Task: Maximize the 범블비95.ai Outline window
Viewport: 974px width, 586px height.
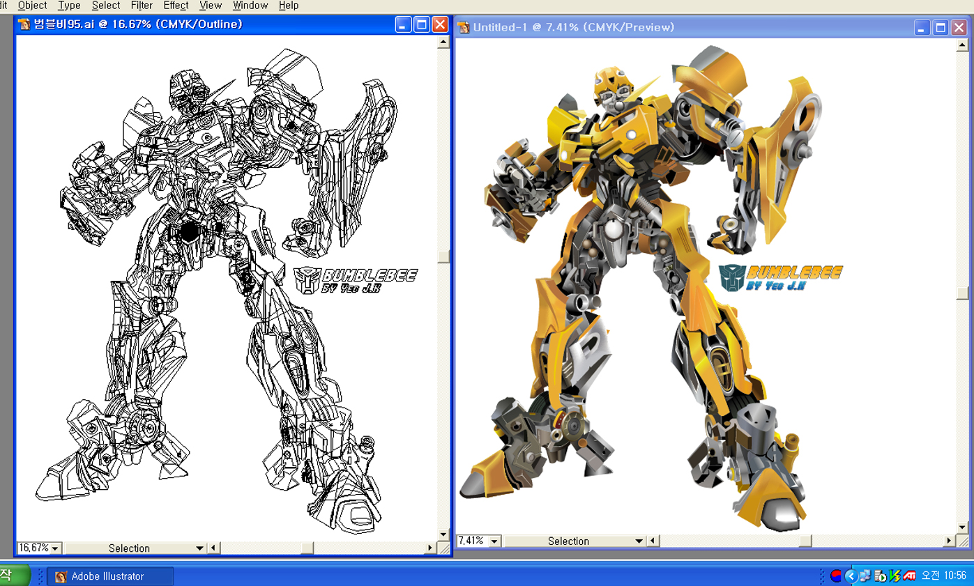Action: 421,24
